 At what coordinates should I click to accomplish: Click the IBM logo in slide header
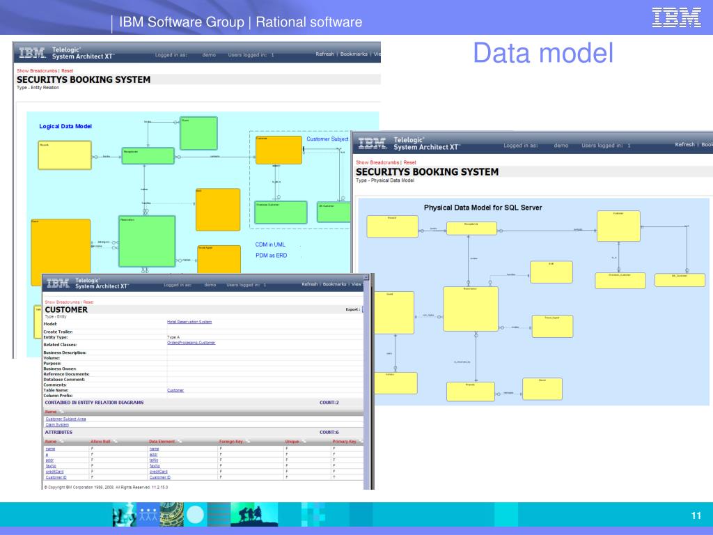tap(677, 17)
